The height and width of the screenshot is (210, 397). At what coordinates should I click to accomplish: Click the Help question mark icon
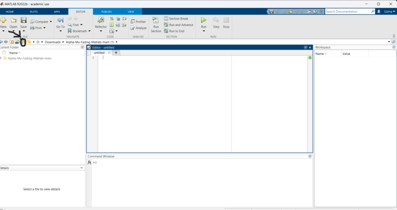click(x=315, y=12)
